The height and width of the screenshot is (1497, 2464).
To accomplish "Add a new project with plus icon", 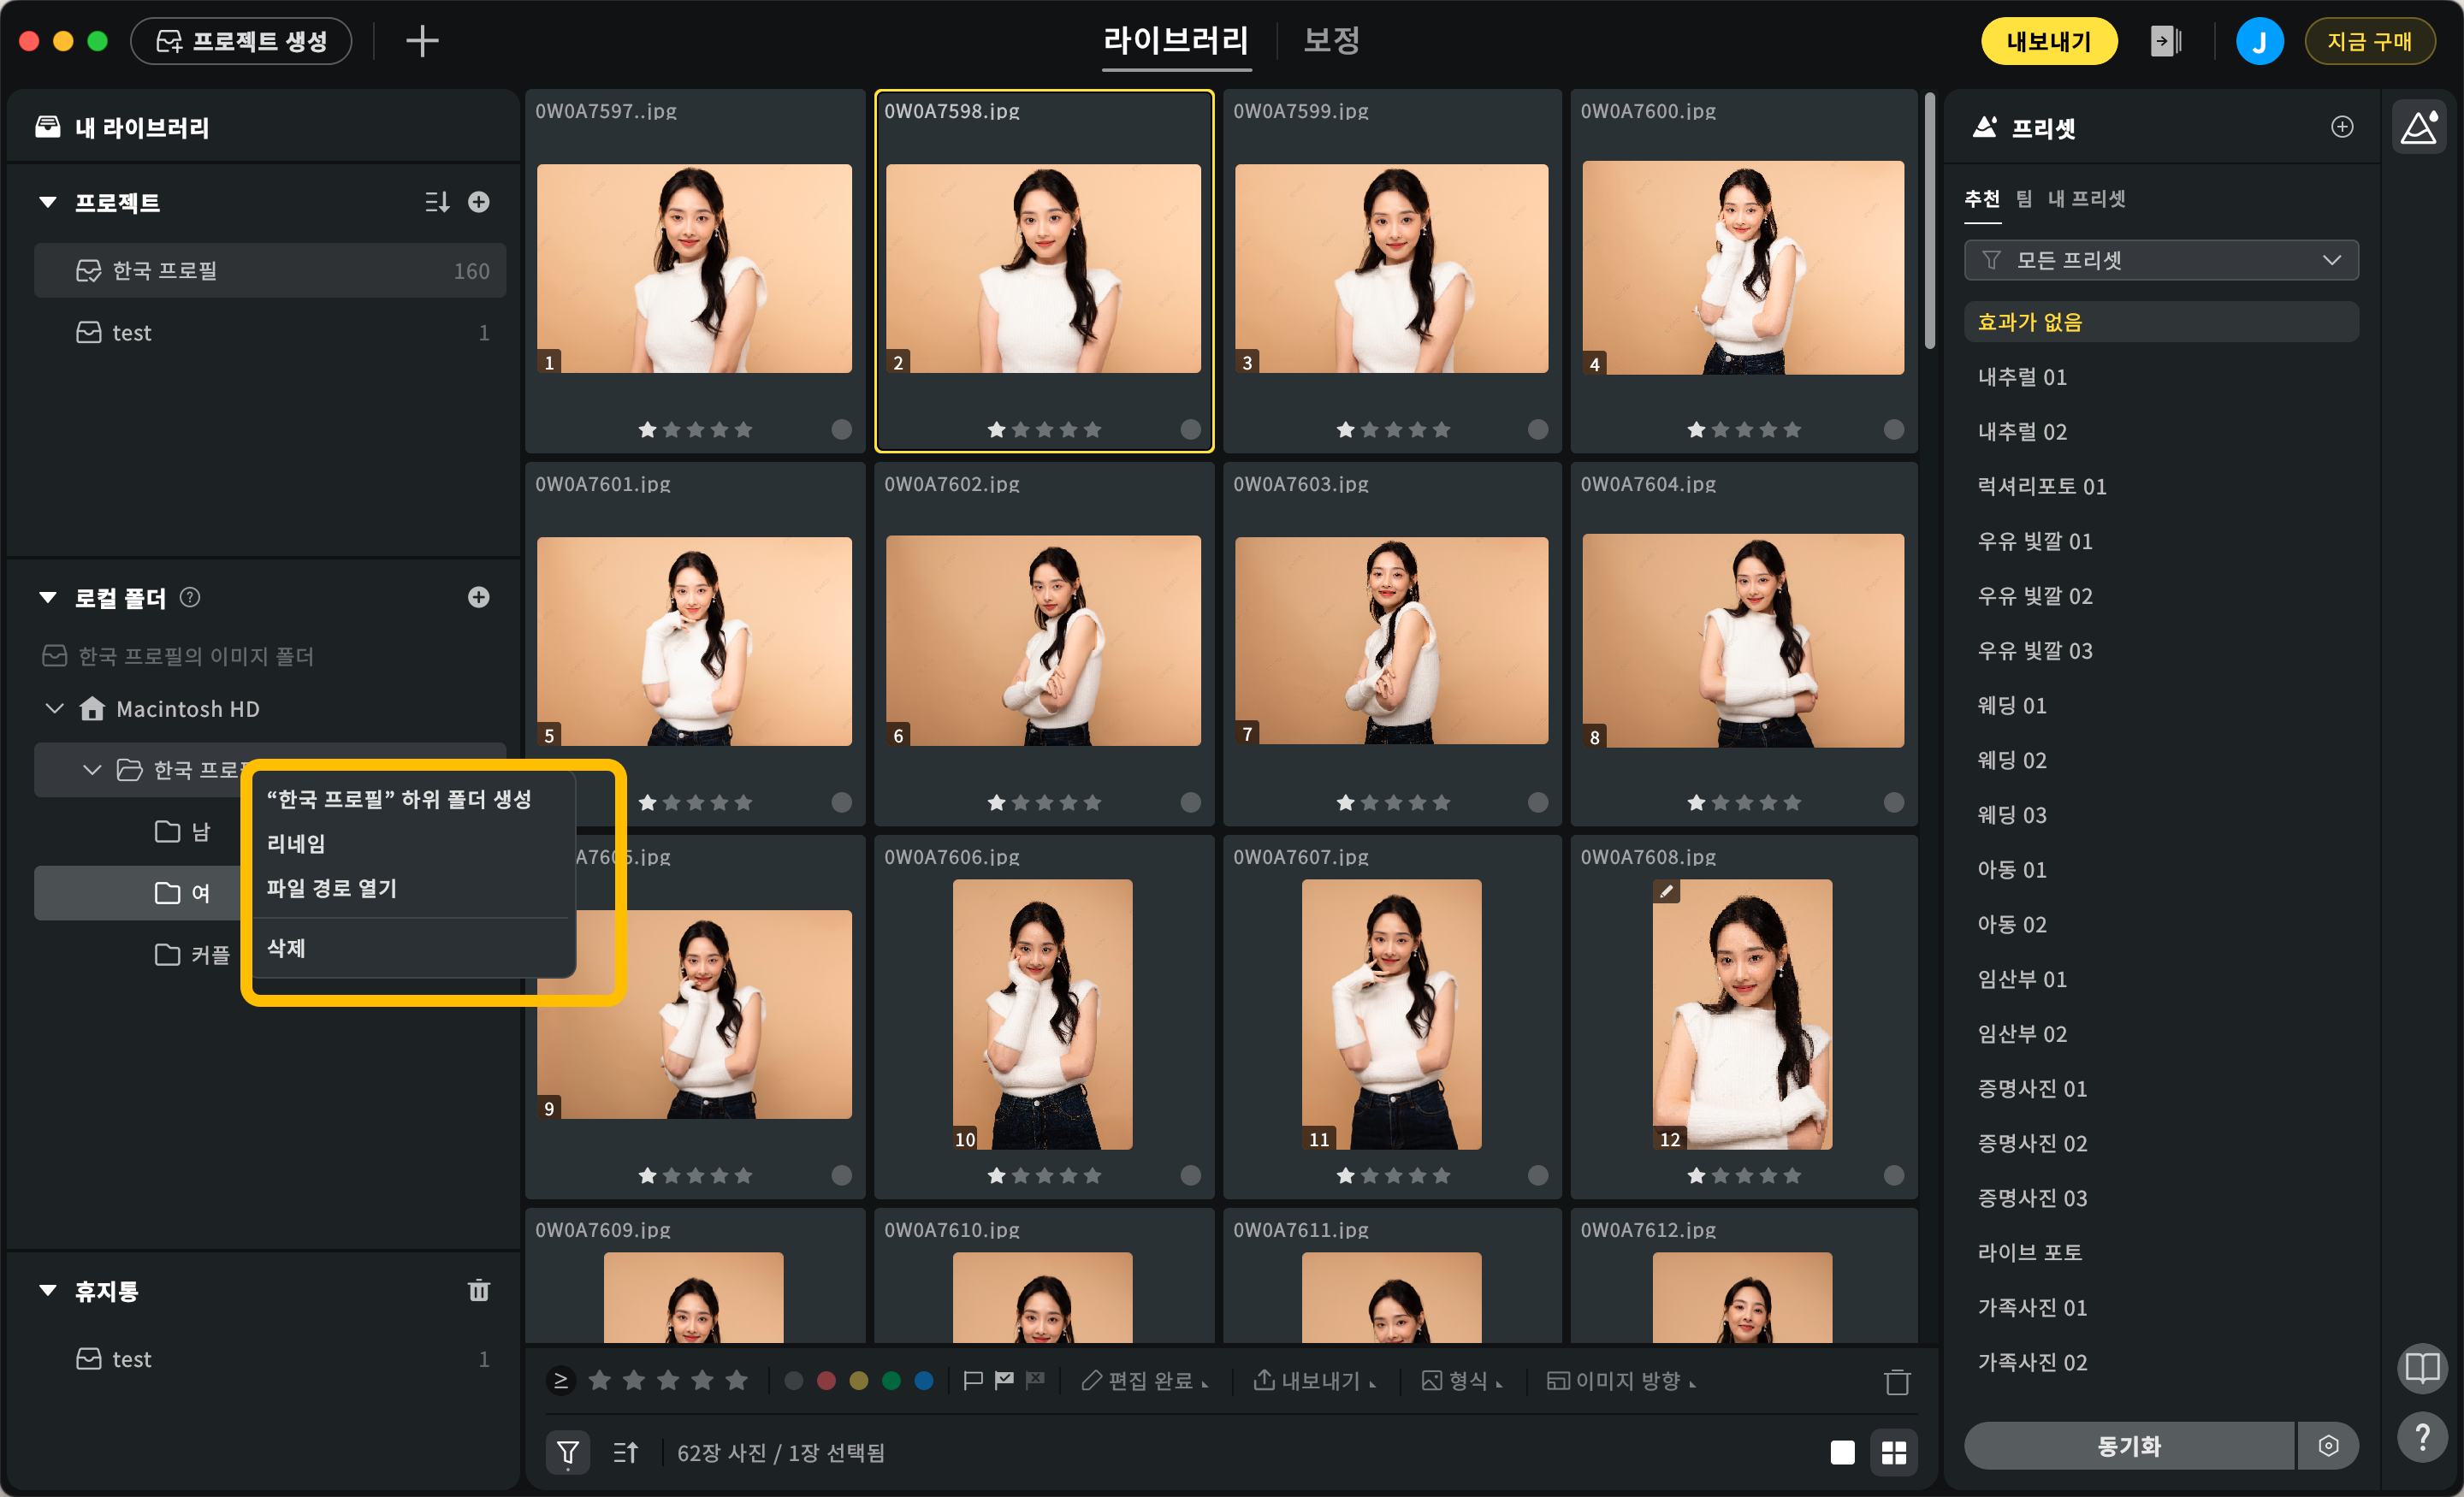I will tap(479, 202).
